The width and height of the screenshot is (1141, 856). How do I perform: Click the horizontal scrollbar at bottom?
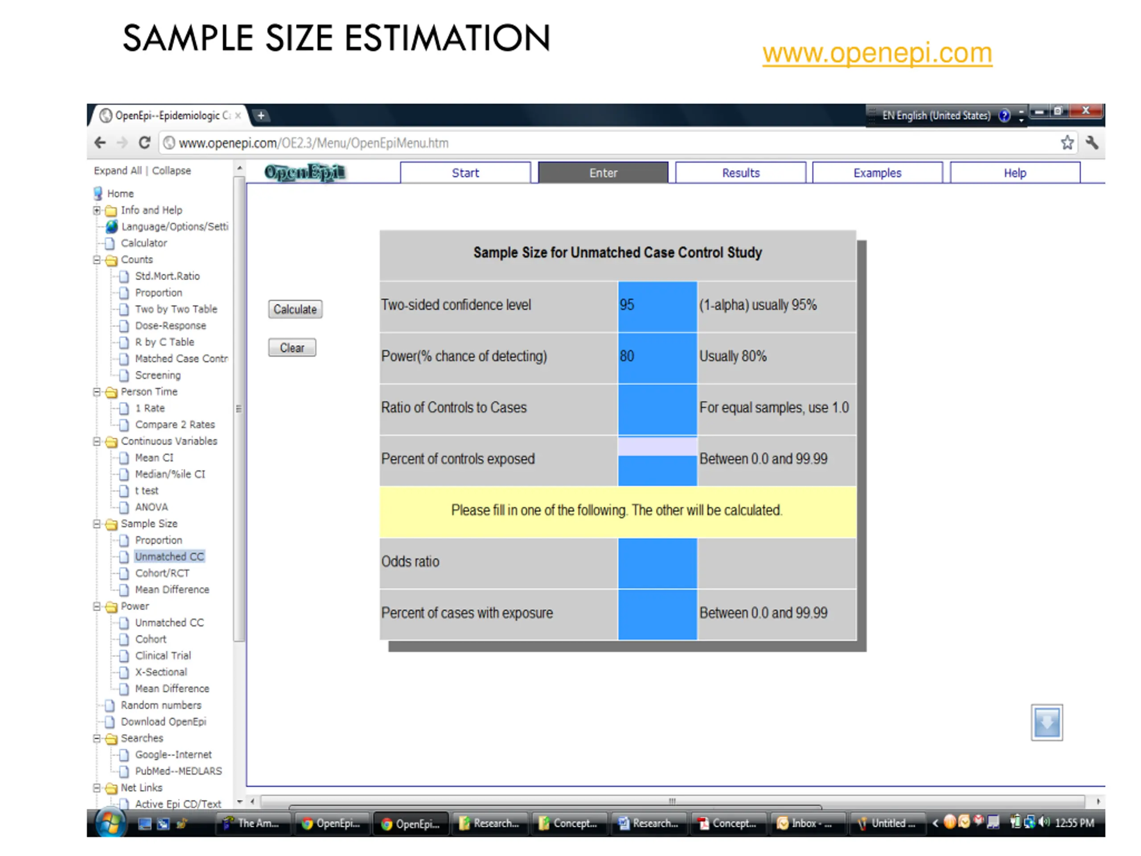tap(672, 801)
